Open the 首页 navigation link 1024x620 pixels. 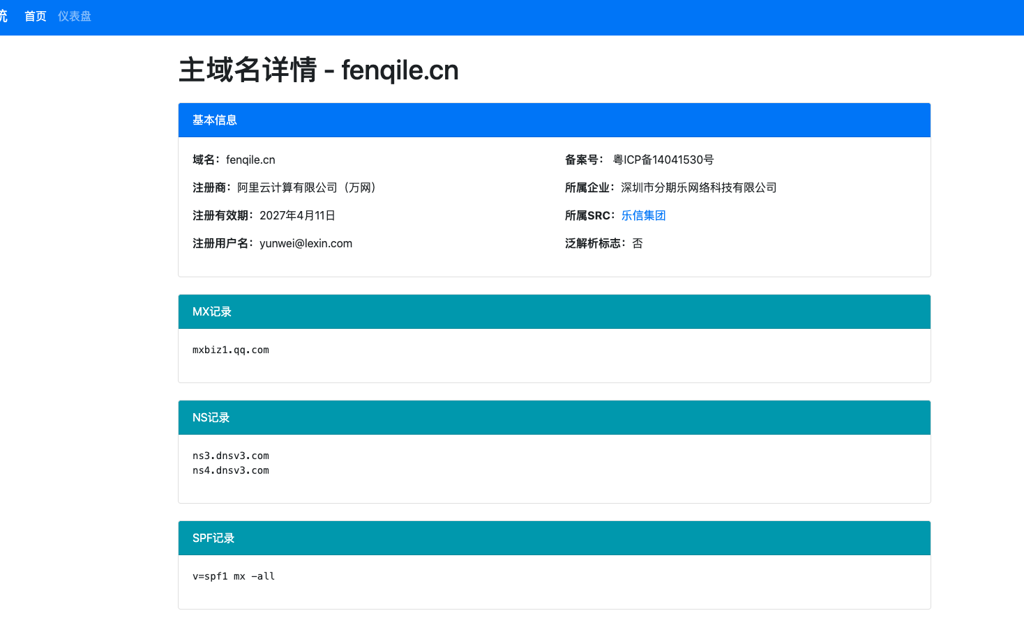pyautogui.click(x=35, y=16)
